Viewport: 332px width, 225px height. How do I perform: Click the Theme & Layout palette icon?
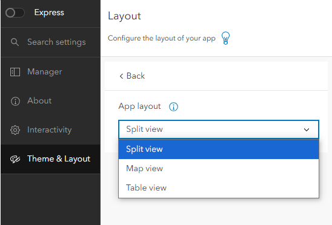pyautogui.click(x=15, y=159)
